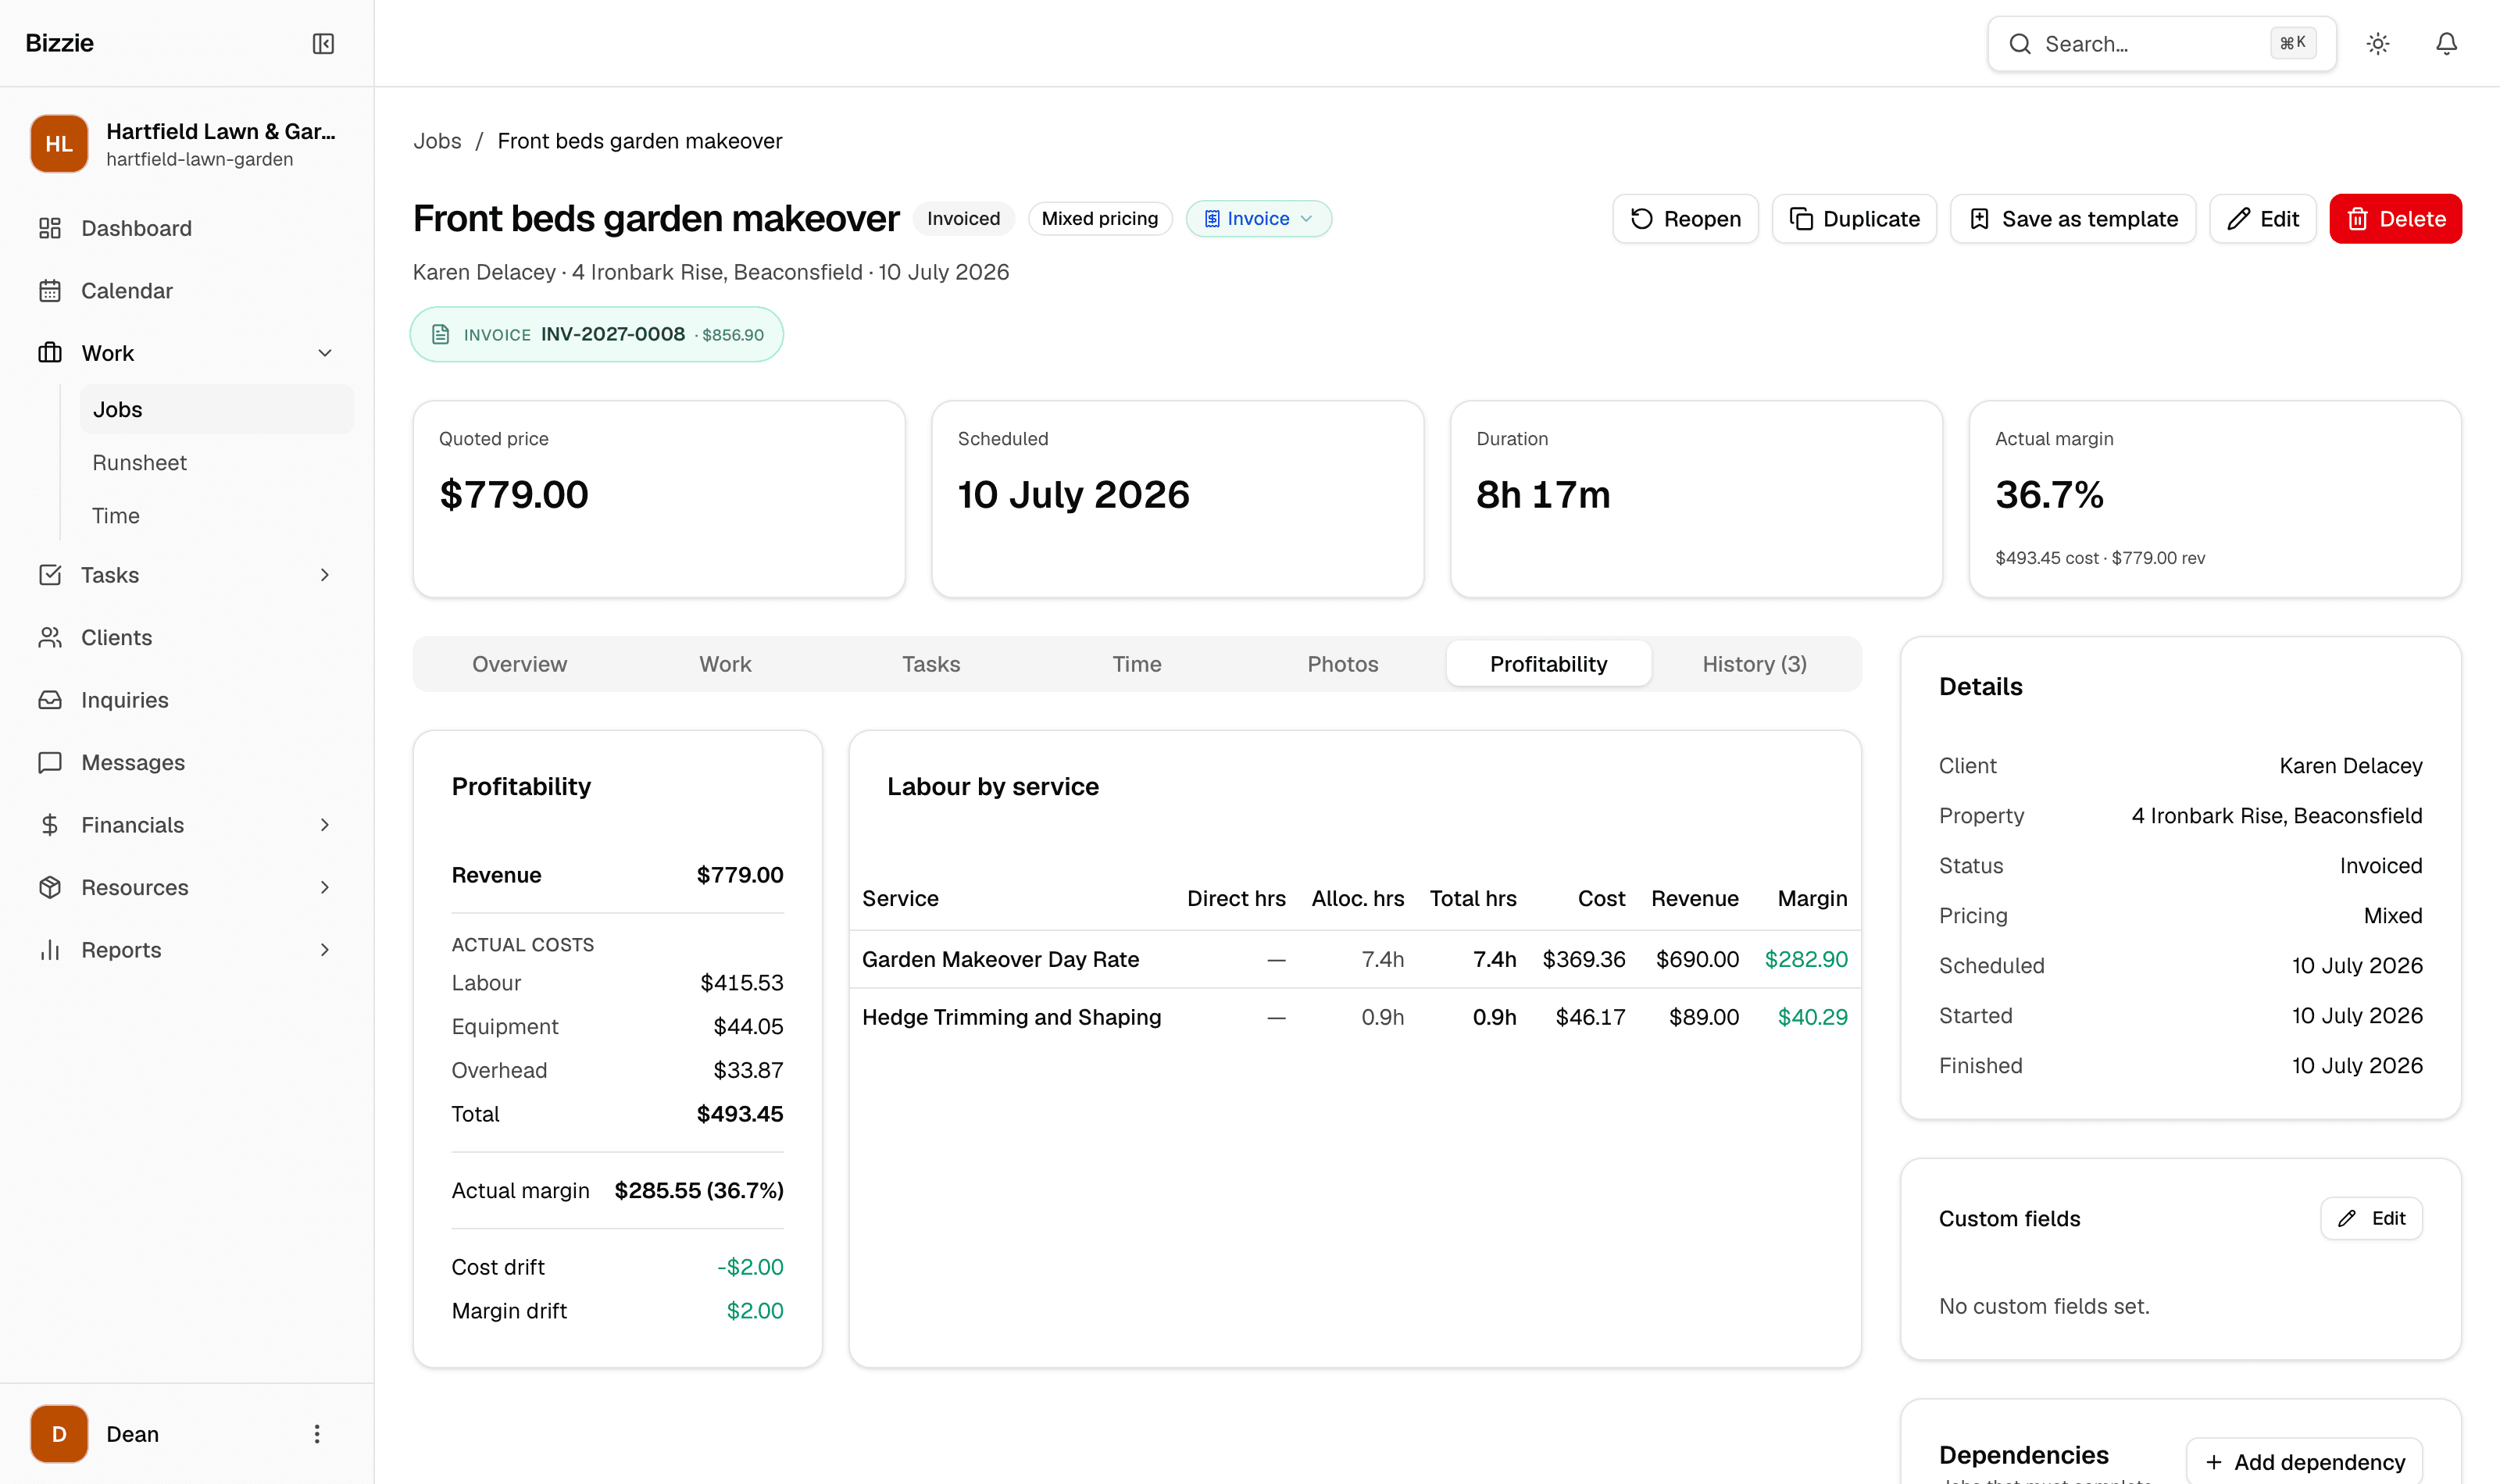Expand the Resources sidebar section
Screen dimensions: 2500x1484
pos(325,888)
